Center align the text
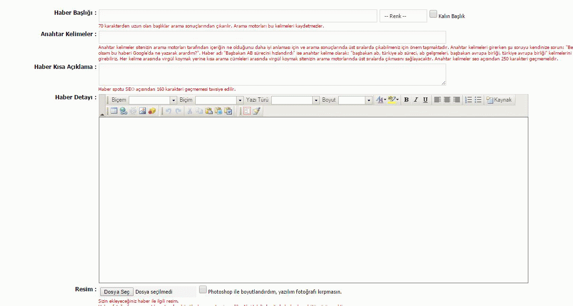The height and width of the screenshot is (306, 573). [x=447, y=100]
